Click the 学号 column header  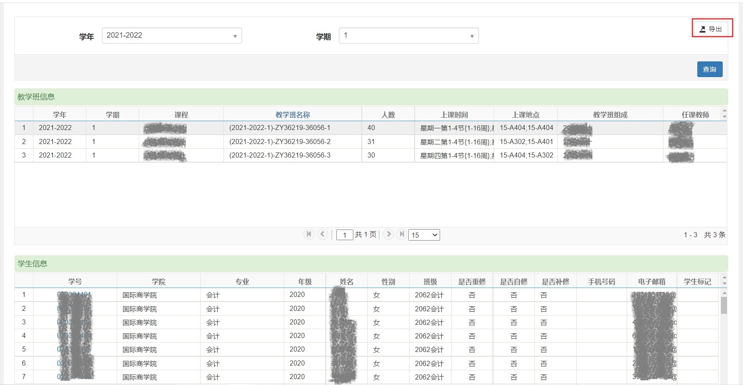click(75, 282)
